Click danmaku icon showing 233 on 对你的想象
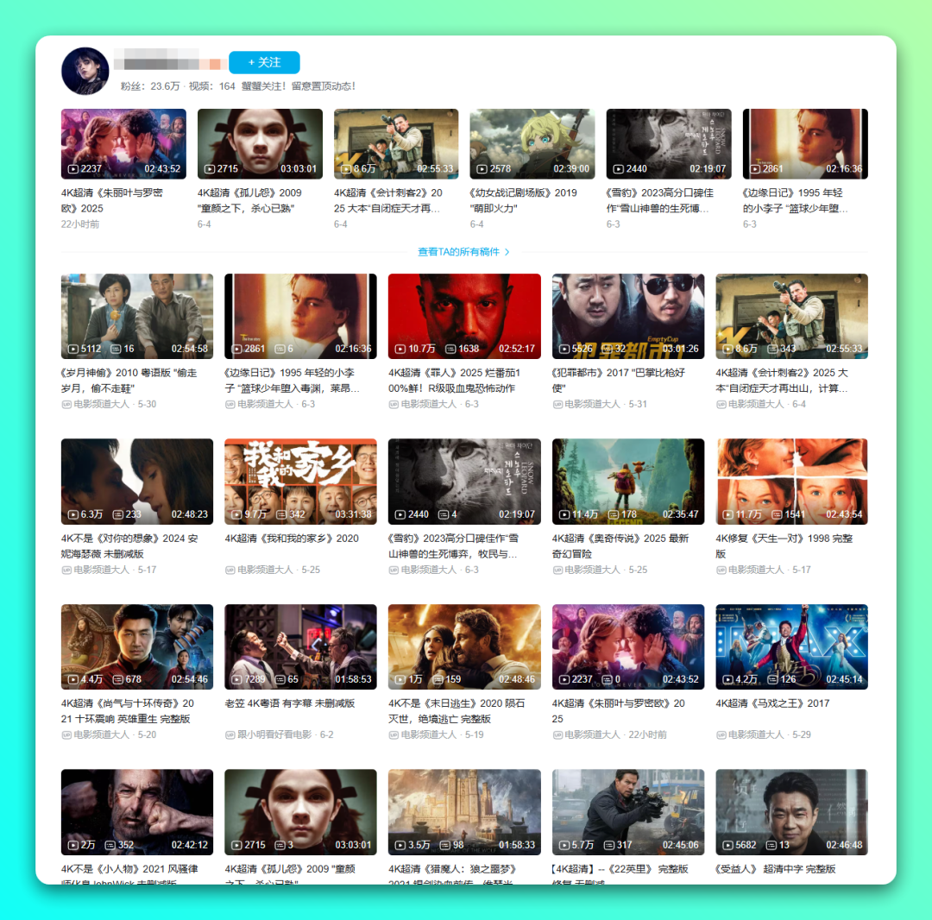 coord(117,514)
